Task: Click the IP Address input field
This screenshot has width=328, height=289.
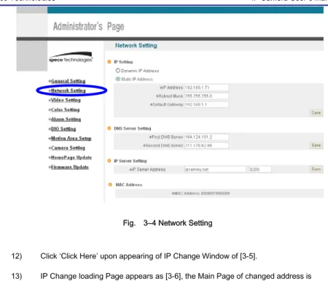Action: point(206,88)
